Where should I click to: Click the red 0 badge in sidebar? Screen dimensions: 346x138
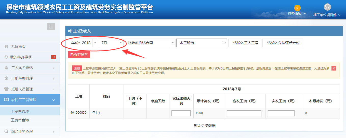coord(54,57)
